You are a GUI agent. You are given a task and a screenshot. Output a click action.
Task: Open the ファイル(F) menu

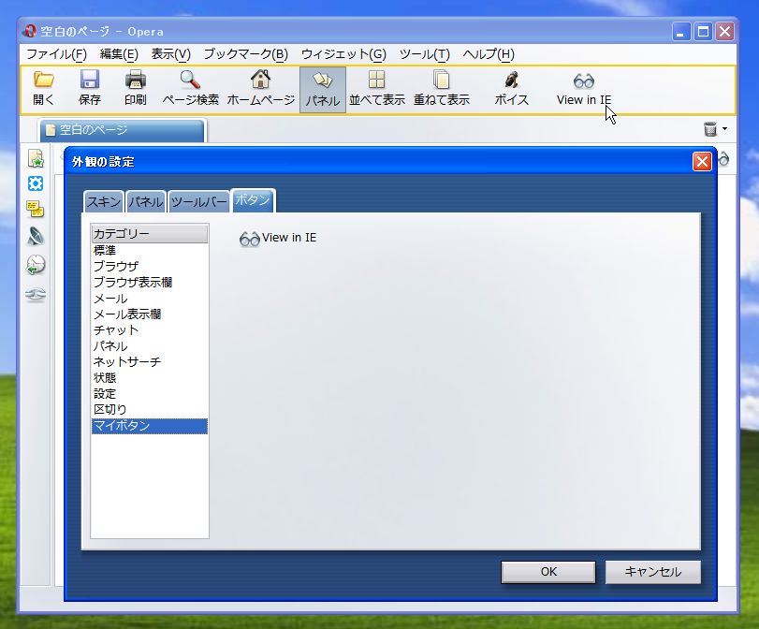pos(56,53)
